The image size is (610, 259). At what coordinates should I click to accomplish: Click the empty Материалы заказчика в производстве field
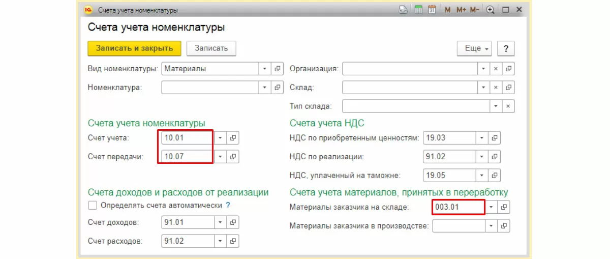coord(459,226)
